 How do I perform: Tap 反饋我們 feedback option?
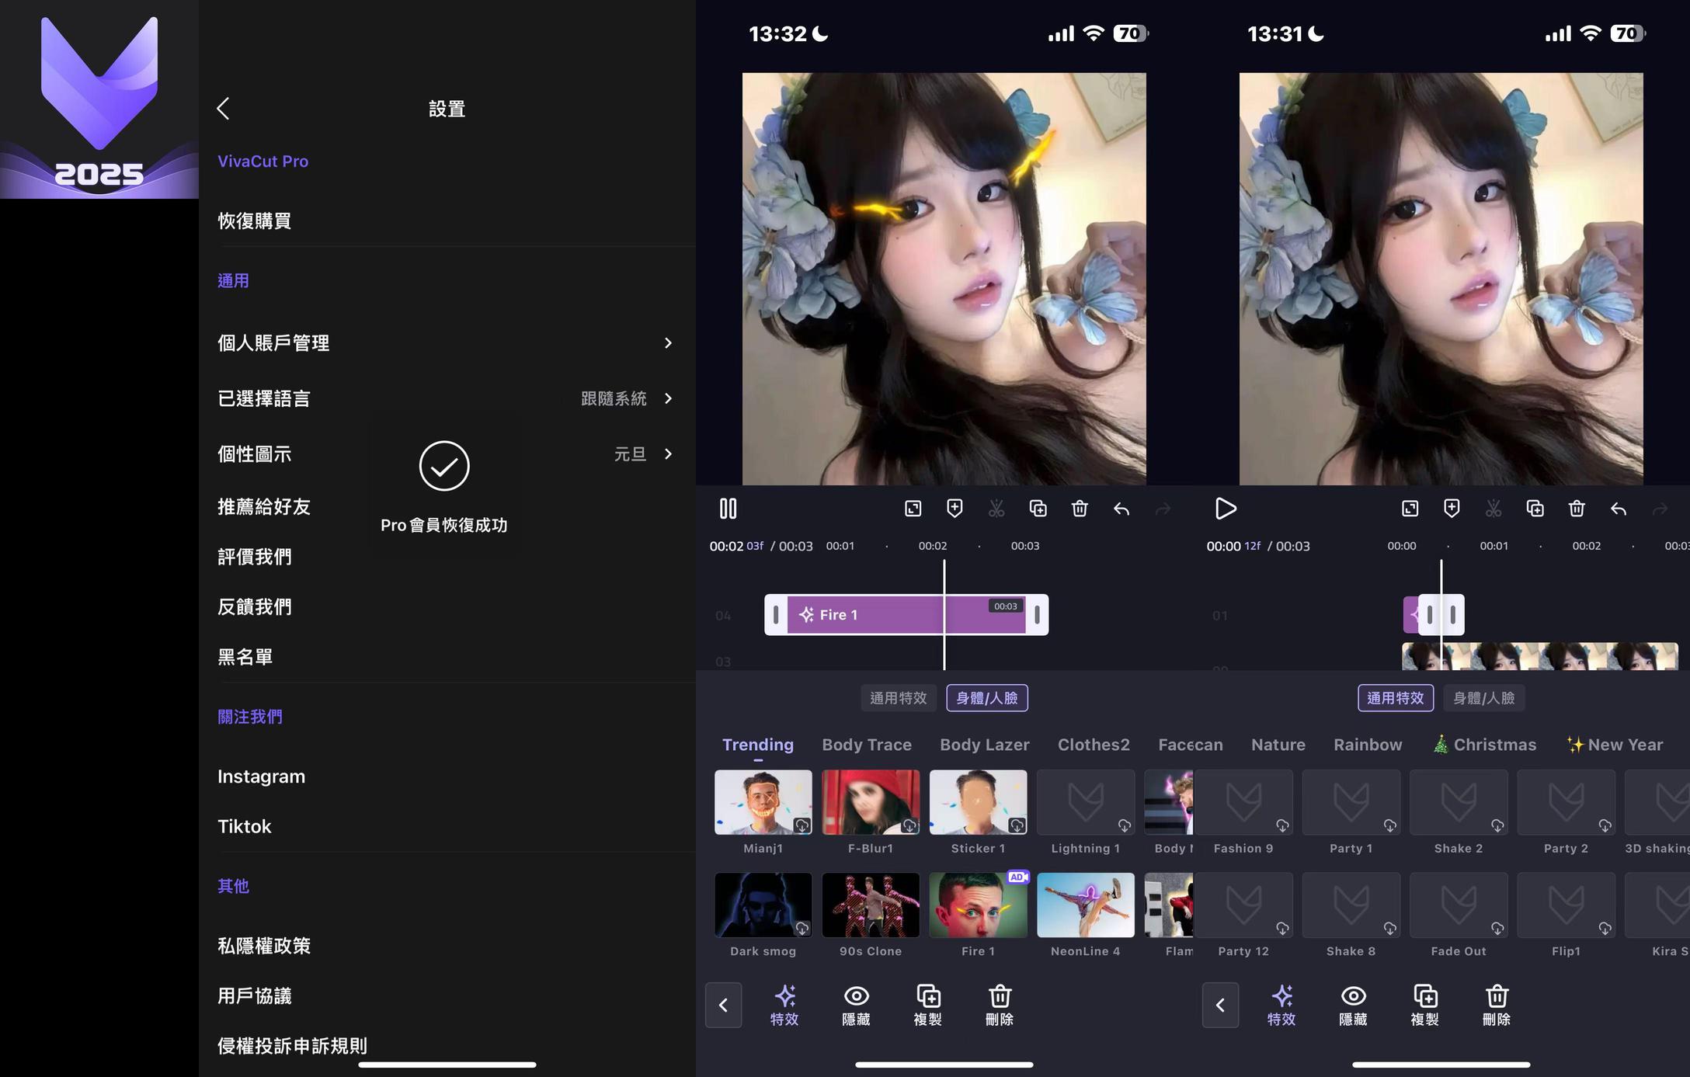[x=255, y=607]
